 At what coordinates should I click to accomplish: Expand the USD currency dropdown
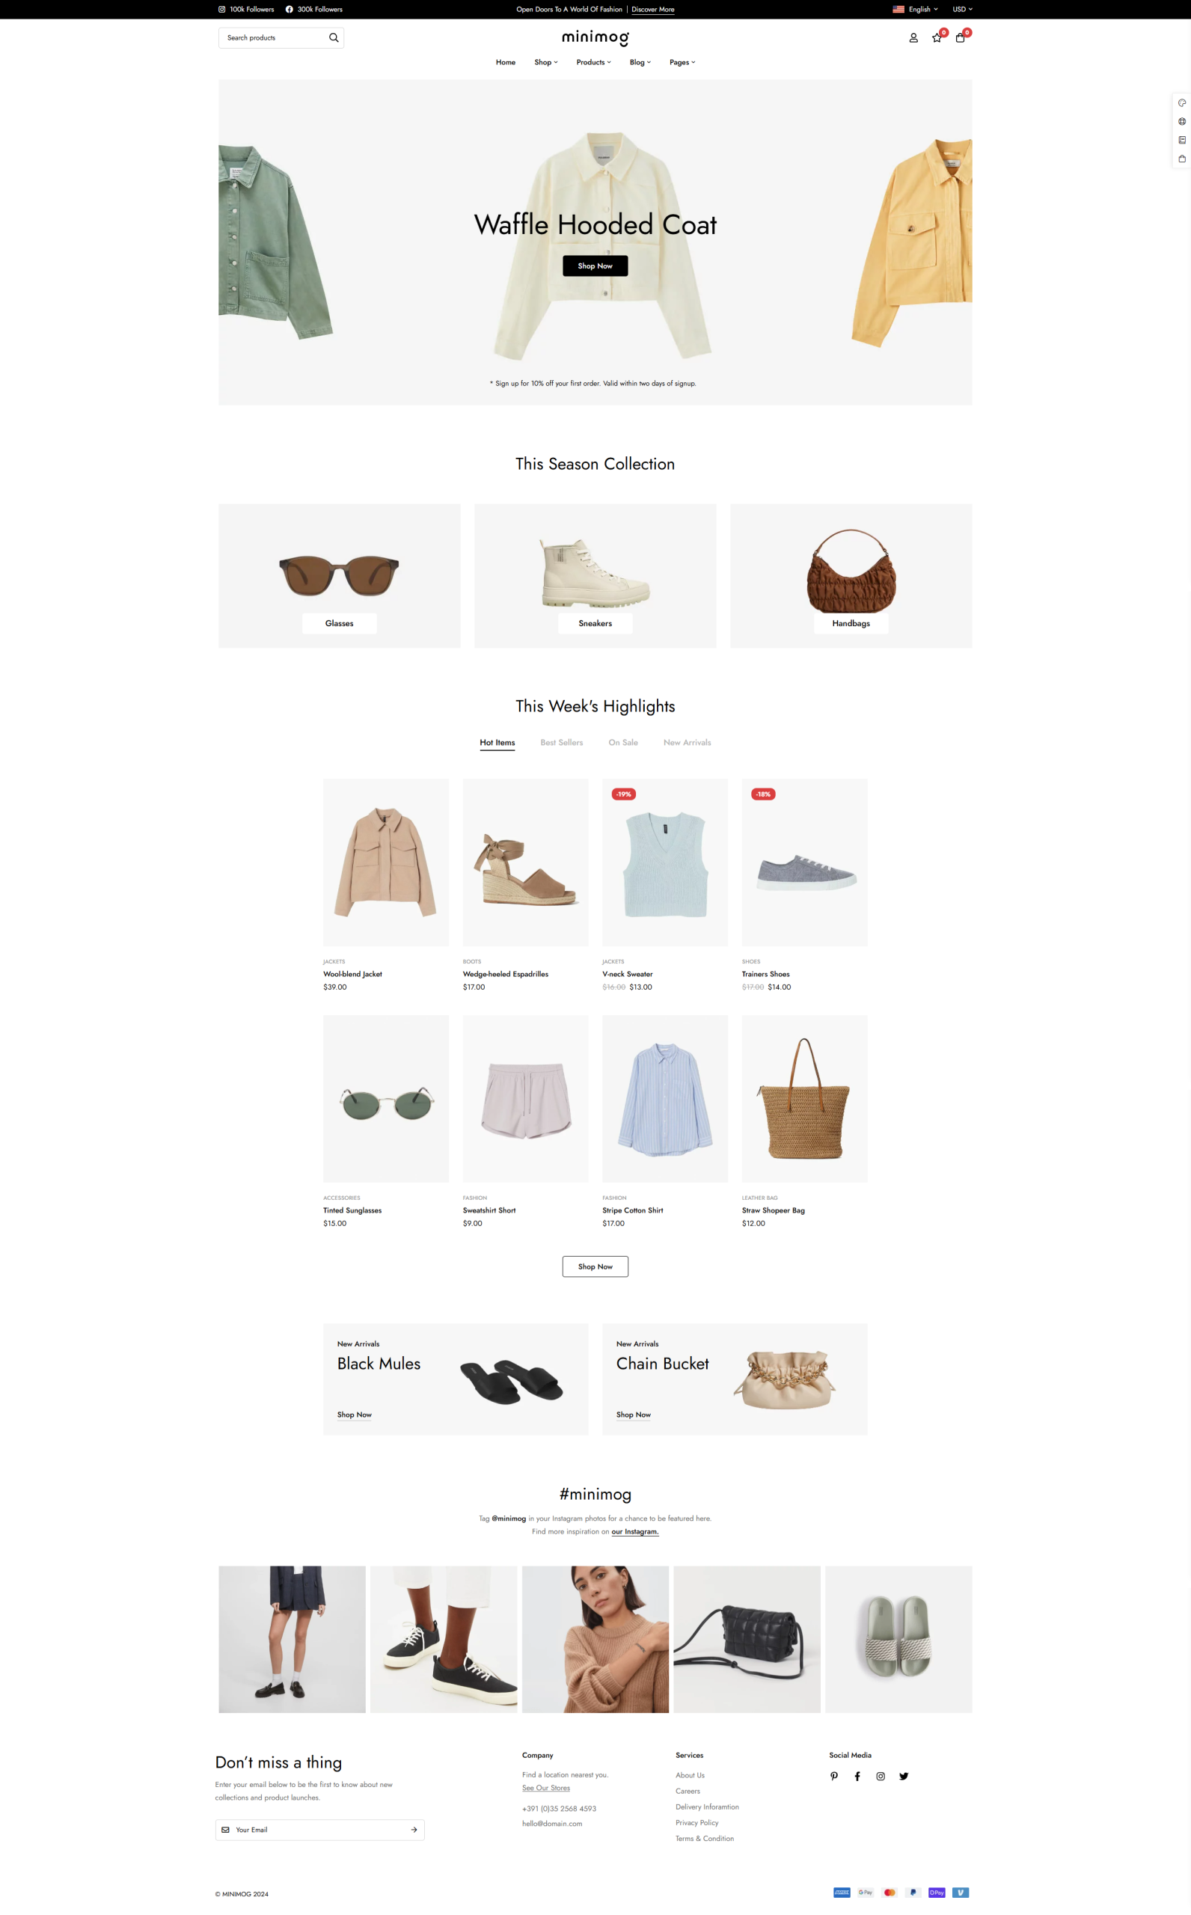pyautogui.click(x=963, y=10)
